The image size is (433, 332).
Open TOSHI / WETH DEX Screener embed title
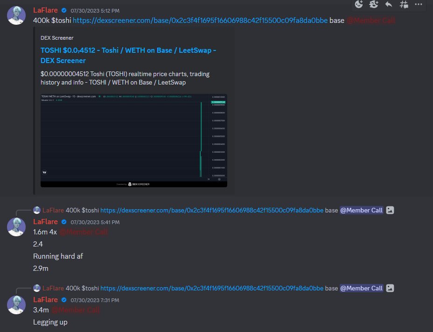tap(128, 55)
